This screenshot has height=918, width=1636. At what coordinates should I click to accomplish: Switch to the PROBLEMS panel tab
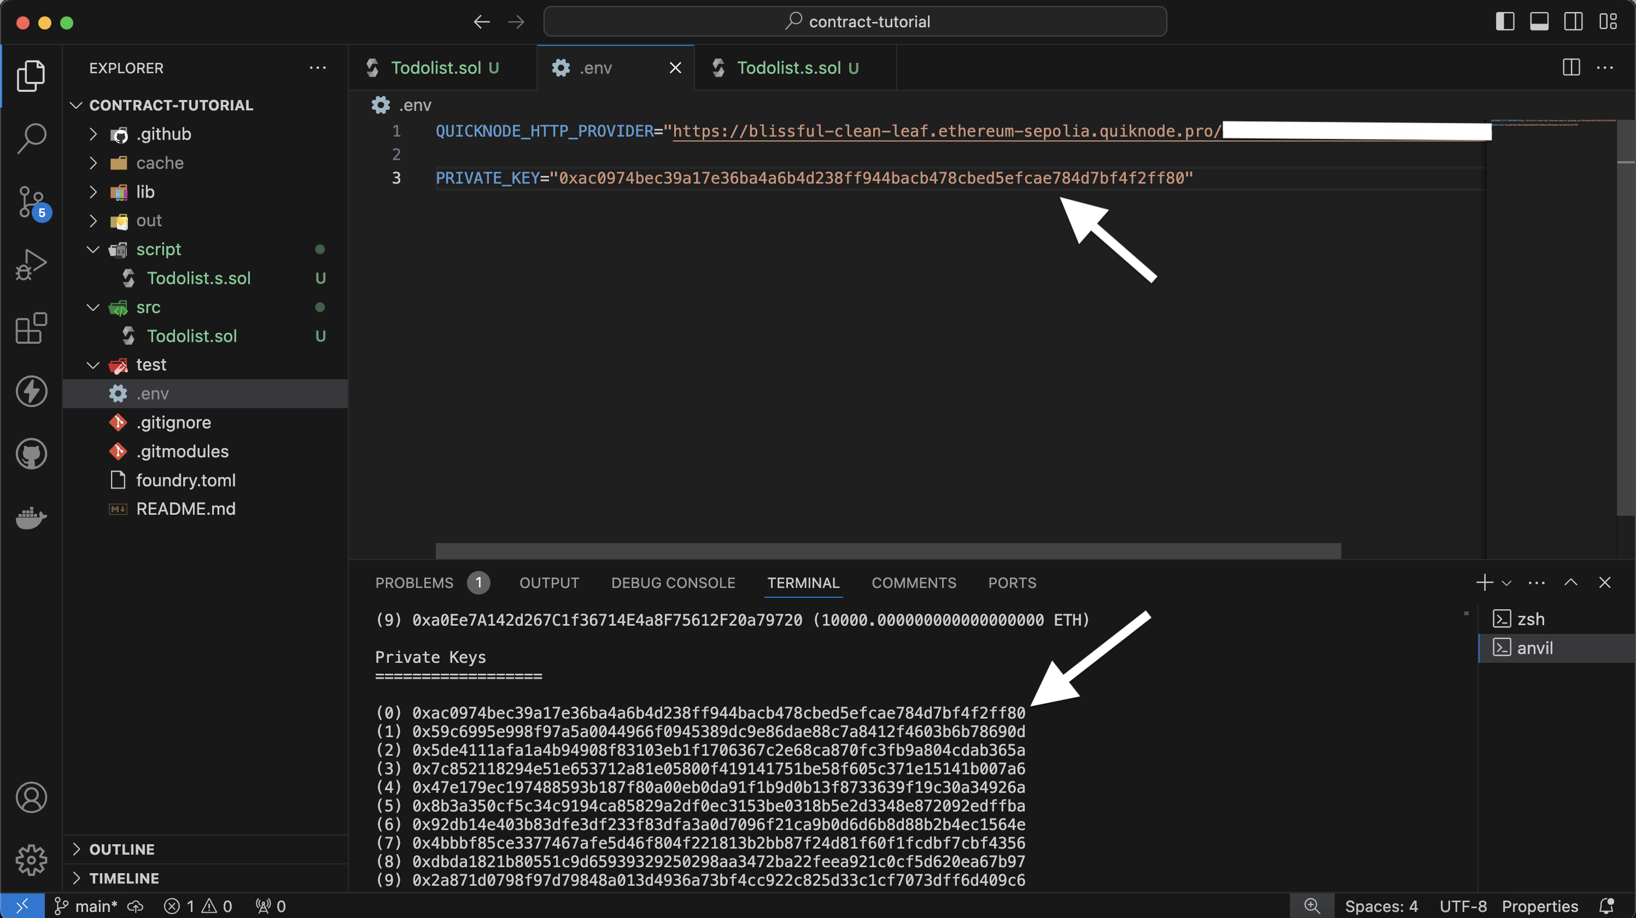(x=414, y=583)
